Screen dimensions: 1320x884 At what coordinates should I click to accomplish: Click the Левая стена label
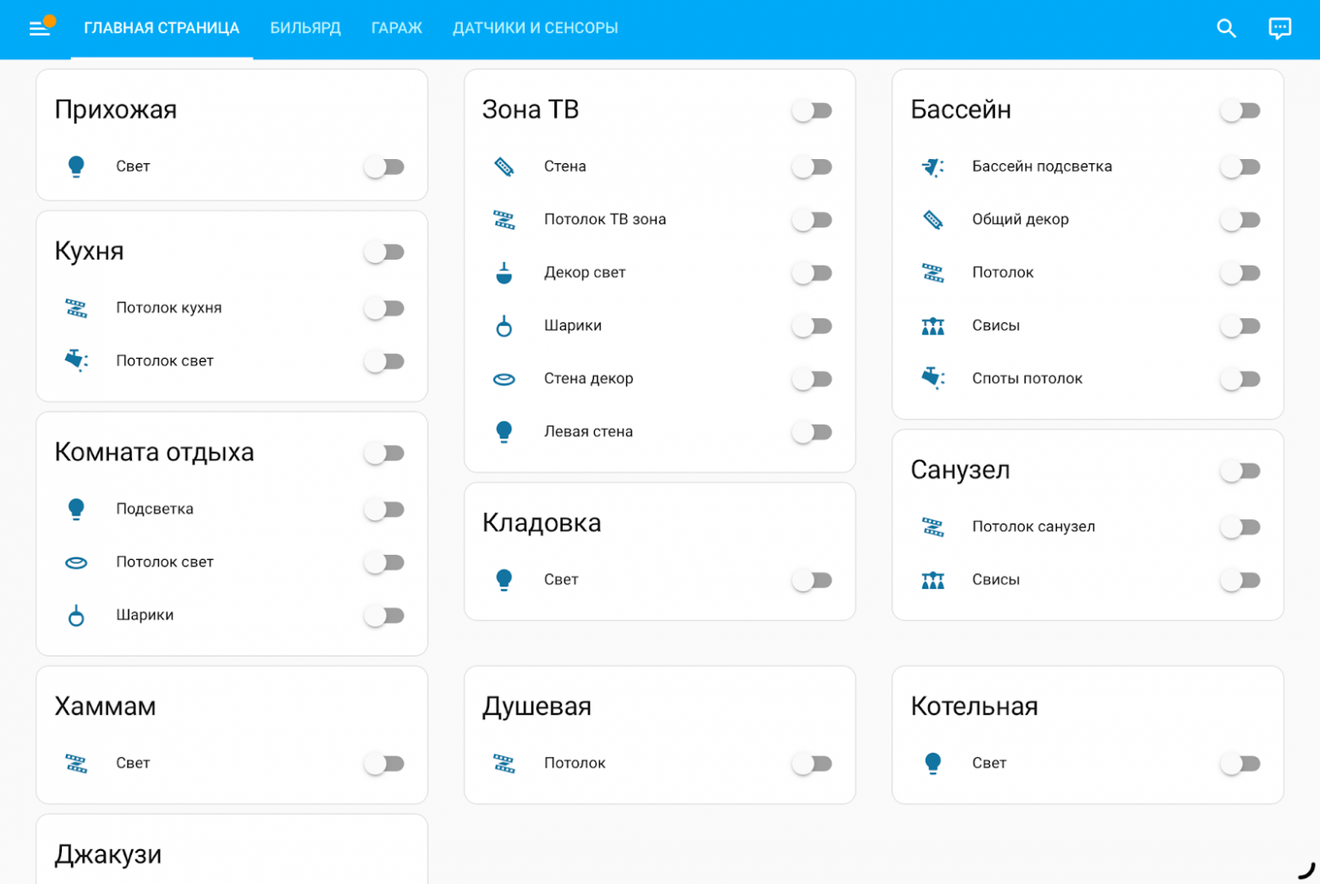click(588, 431)
